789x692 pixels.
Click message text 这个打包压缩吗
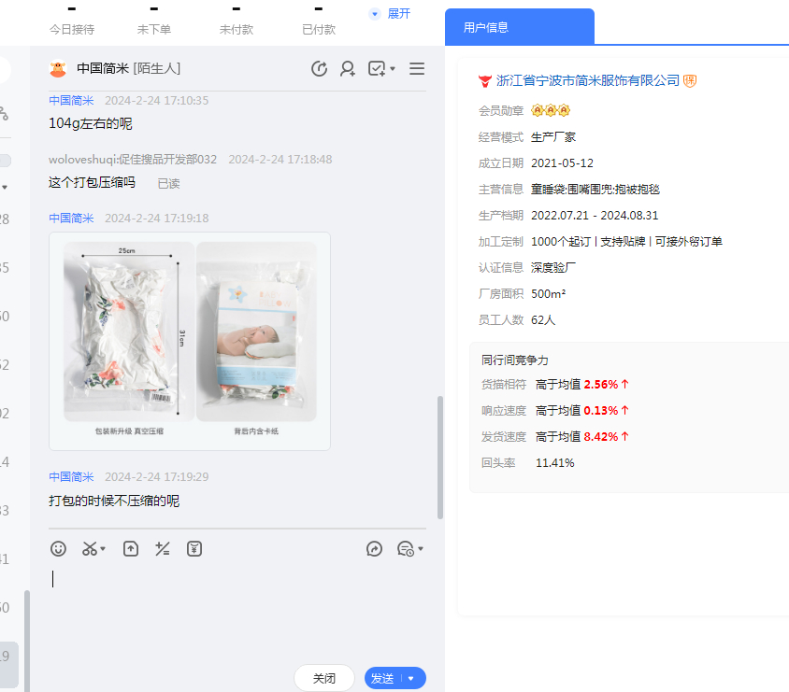(93, 182)
